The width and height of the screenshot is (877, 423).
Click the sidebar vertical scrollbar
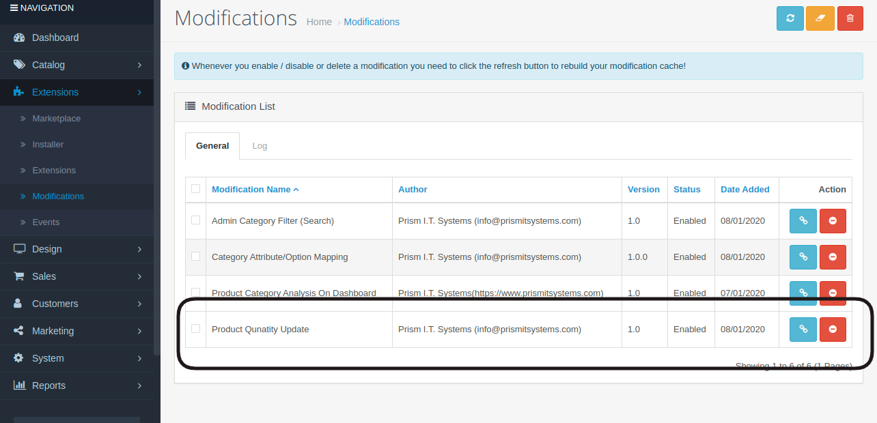tap(157, 177)
